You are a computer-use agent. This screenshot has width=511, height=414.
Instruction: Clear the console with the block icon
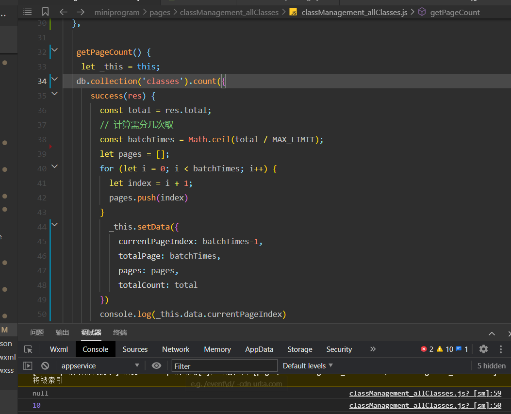click(45, 365)
